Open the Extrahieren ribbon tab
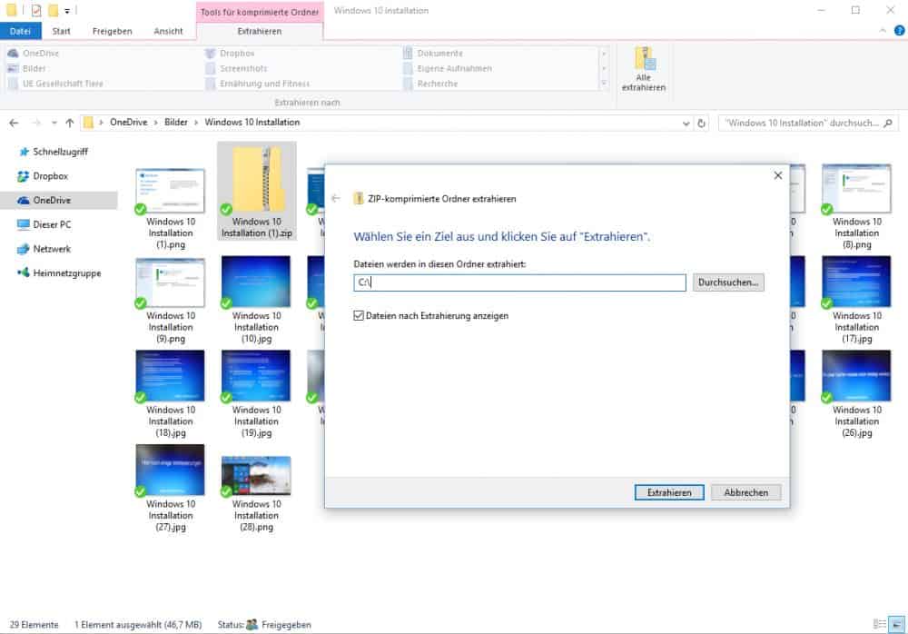The height and width of the screenshot is (634, 908). coord(260,31)
